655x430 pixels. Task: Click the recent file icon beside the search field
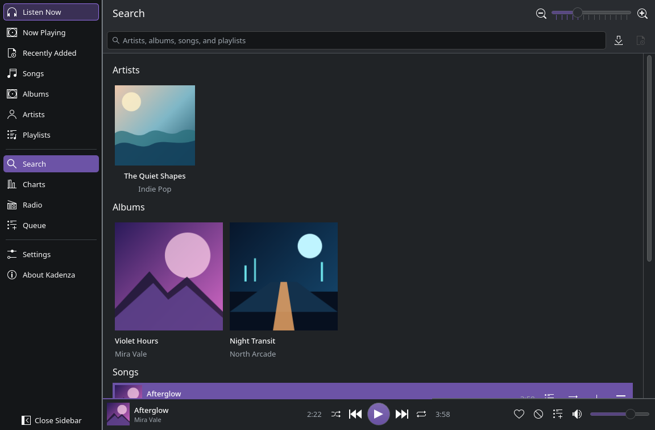[x=640, y=40]
